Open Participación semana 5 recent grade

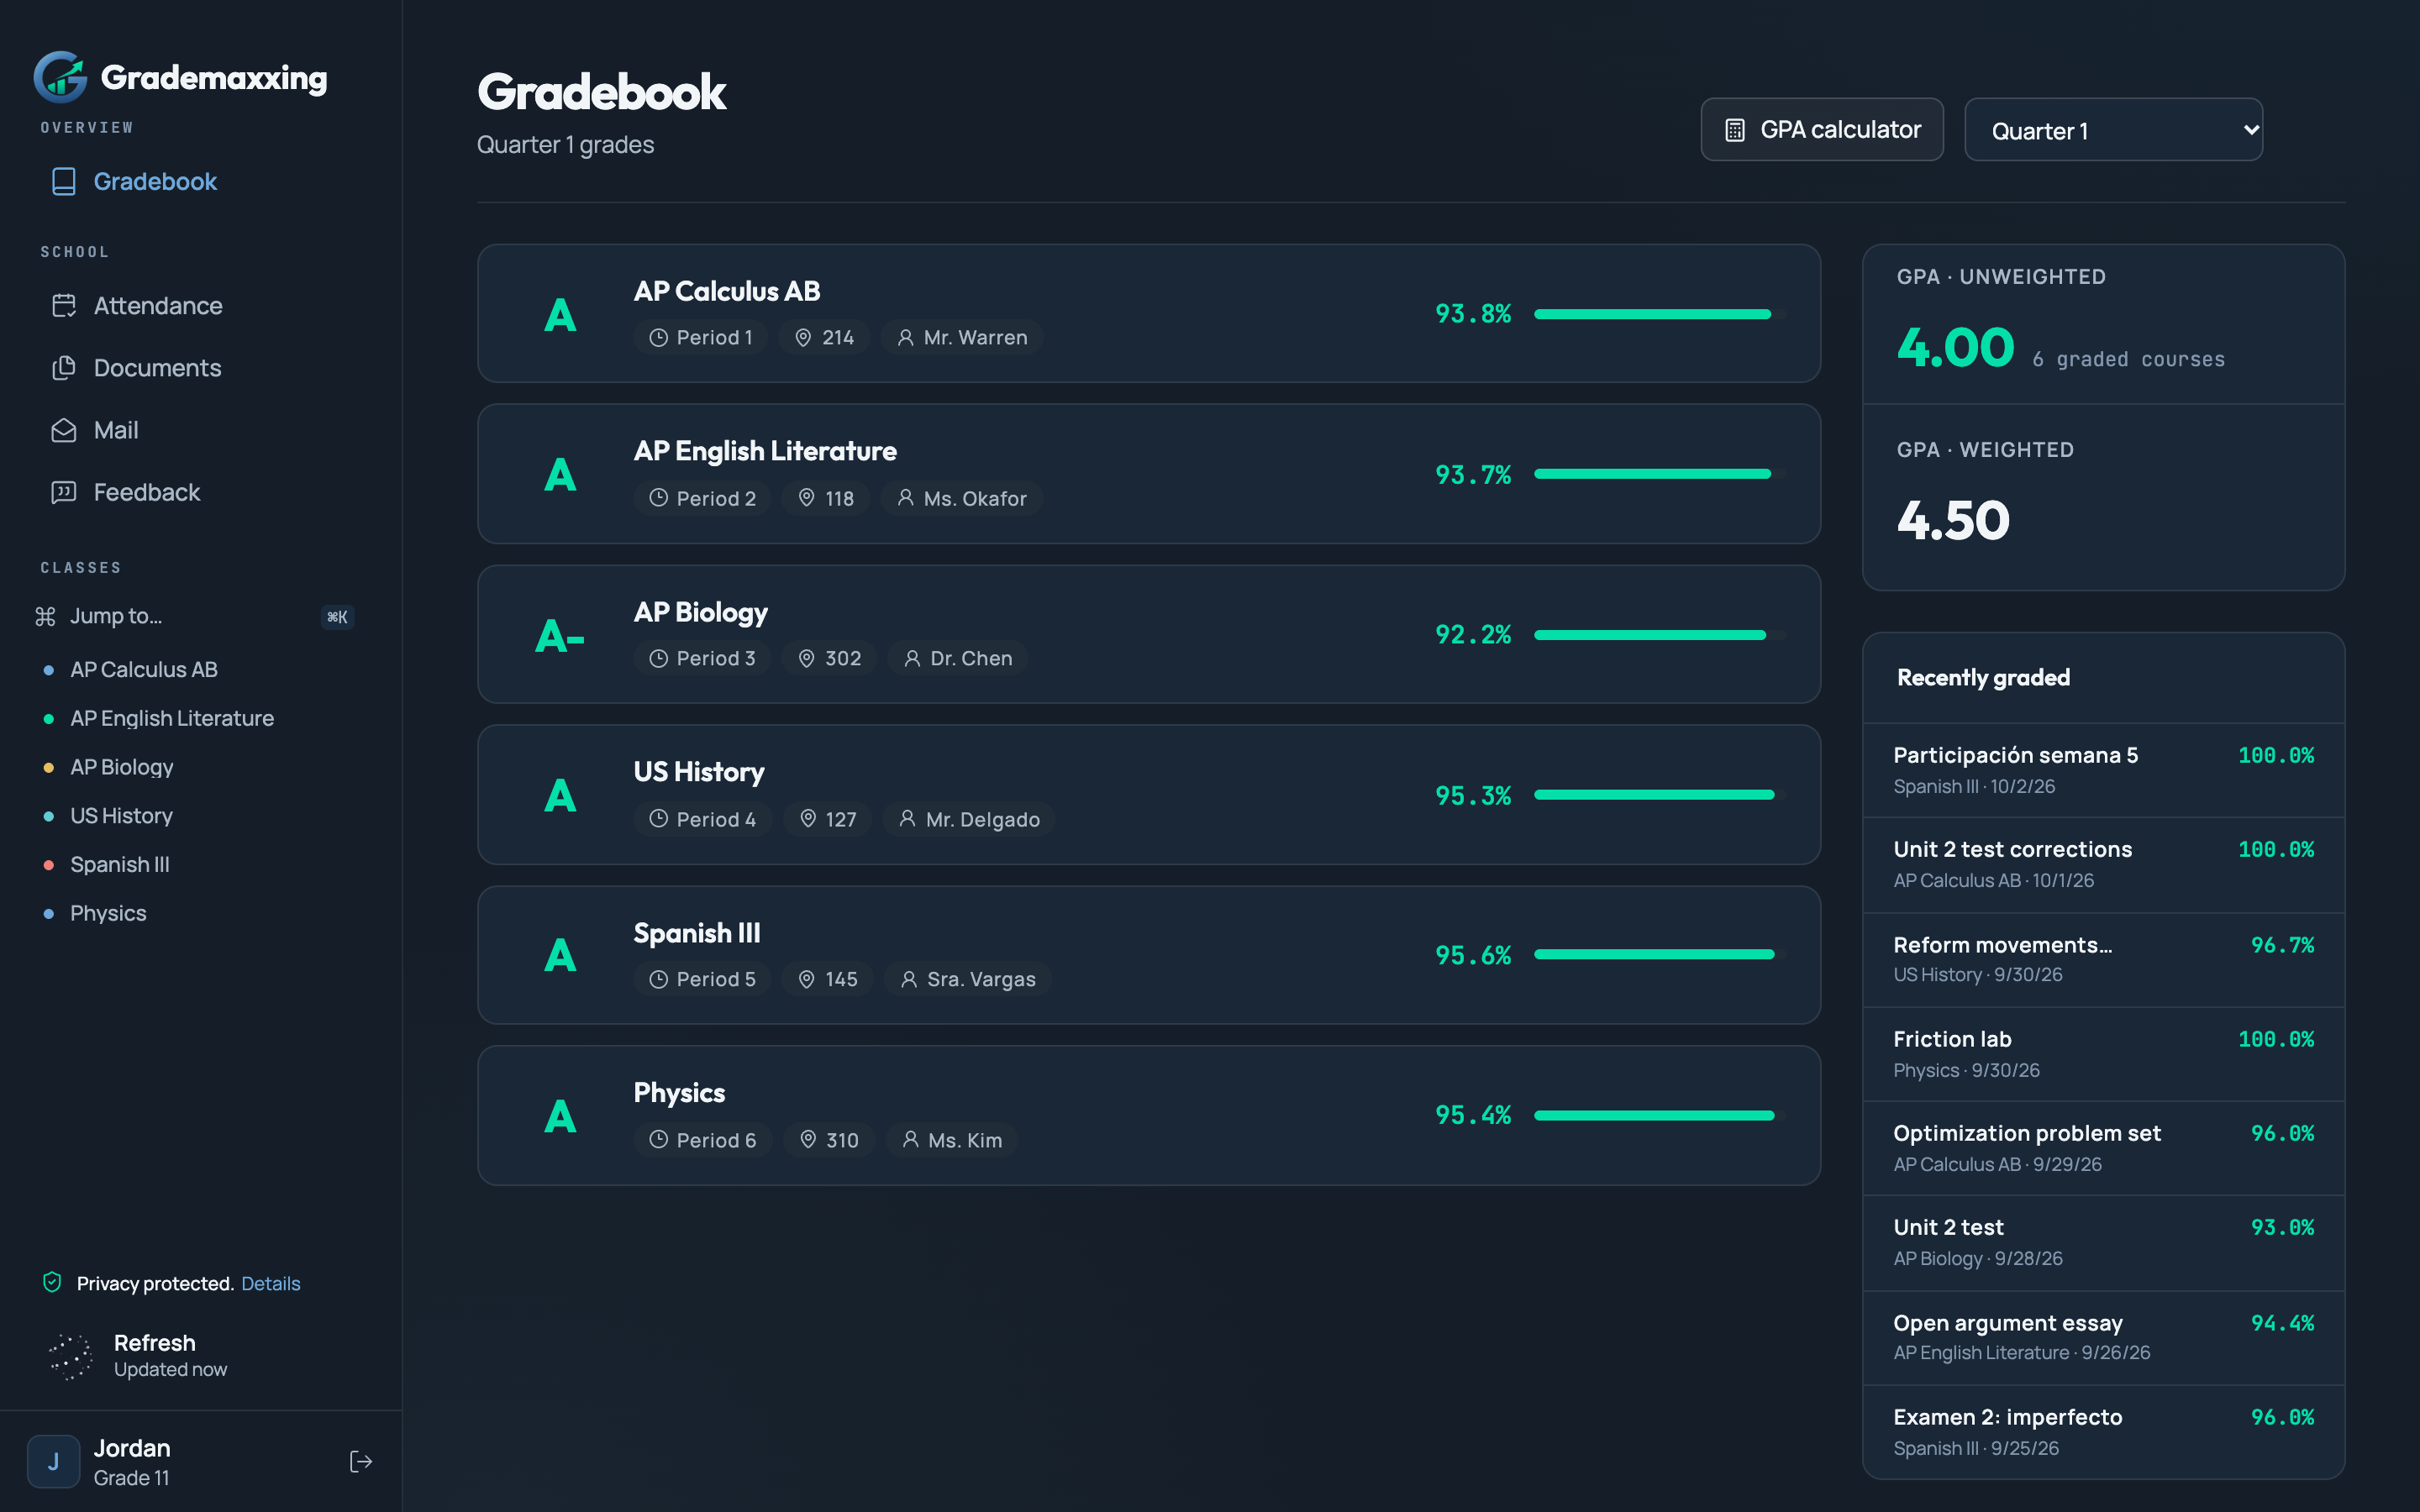pos(2103,770)
